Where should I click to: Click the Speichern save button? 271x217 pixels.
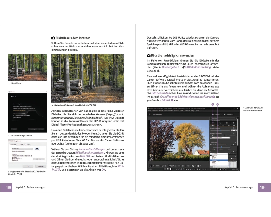click(228, 114)
